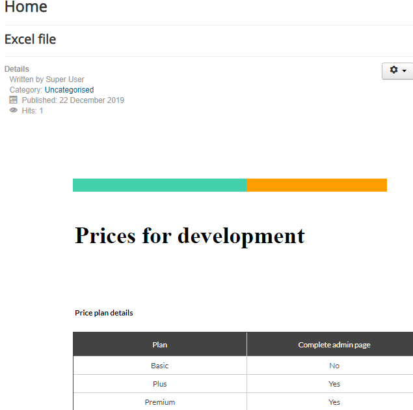Click the calendar icon beside Published
This screenshot has height=410, width=413.
[14, 100]
